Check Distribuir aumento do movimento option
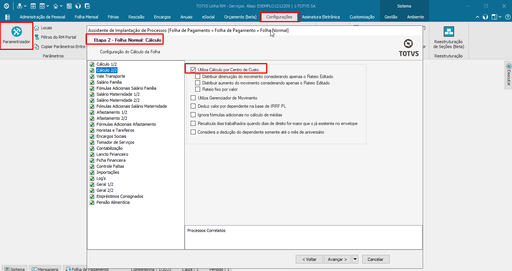Screen dimensions: 512x271 (x=198, y=83)
